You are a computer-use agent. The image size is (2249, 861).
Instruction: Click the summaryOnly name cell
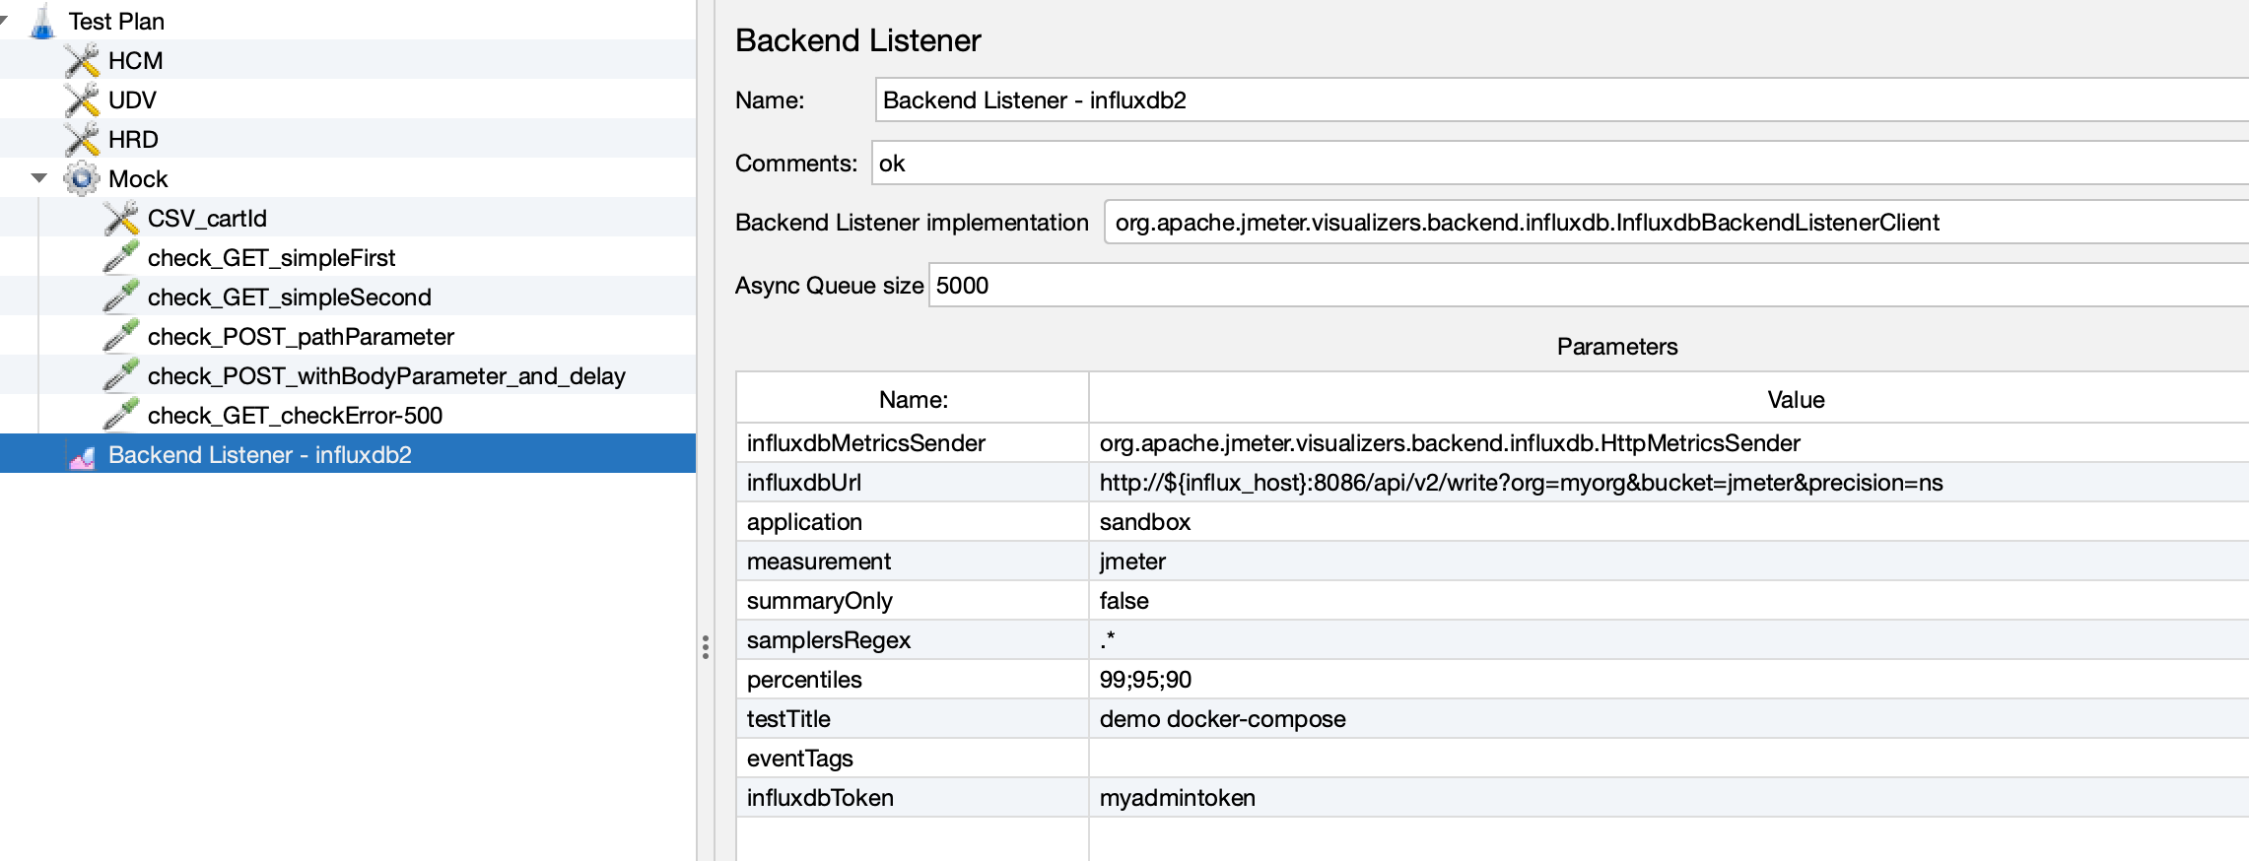pyautogui.click(x=913, y=601)
